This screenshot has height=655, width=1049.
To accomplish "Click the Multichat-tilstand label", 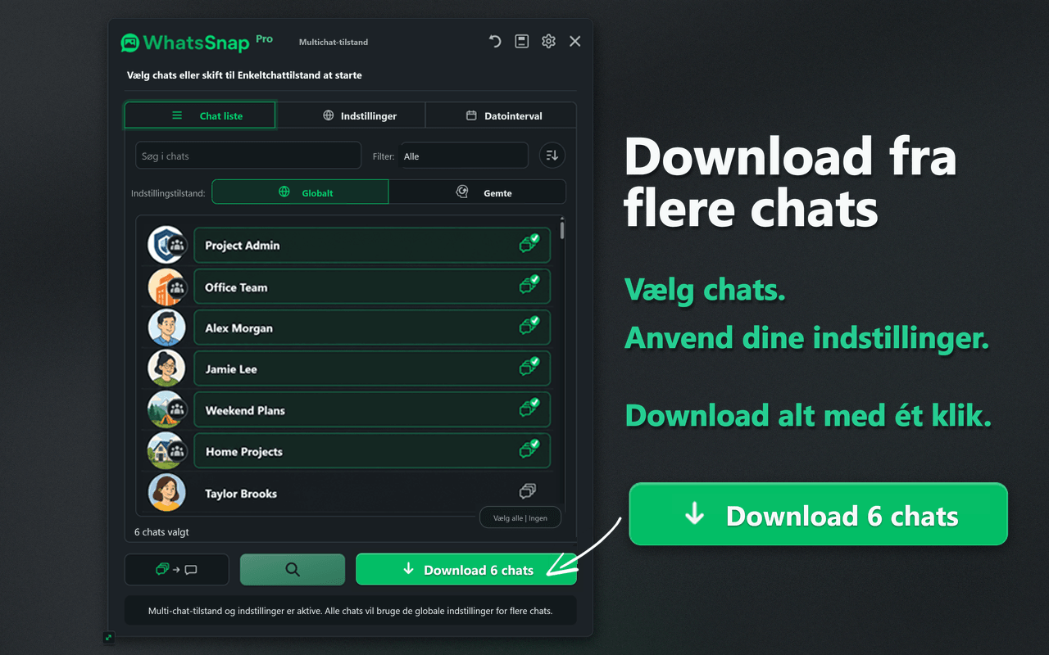I will (x=334, y=42).
